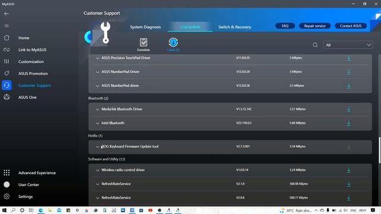Show hidden system tray icons
Screen dimensions: 381x214
316,210
